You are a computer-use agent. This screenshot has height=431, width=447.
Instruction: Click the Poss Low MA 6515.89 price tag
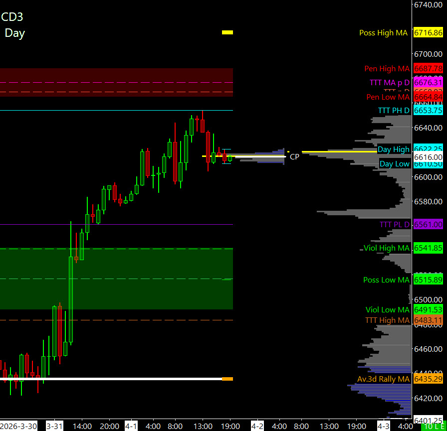pyautogui.click(x=428, y=280)
